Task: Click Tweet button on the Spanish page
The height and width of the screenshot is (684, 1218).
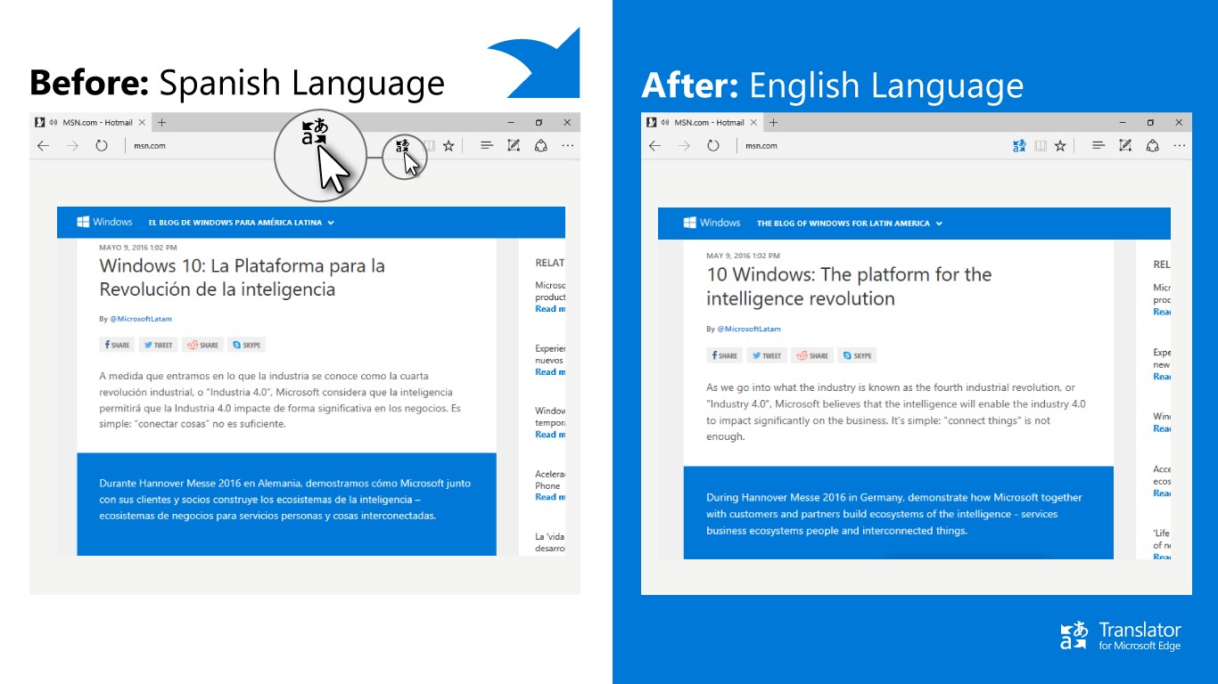Action: tap(158, 345)
